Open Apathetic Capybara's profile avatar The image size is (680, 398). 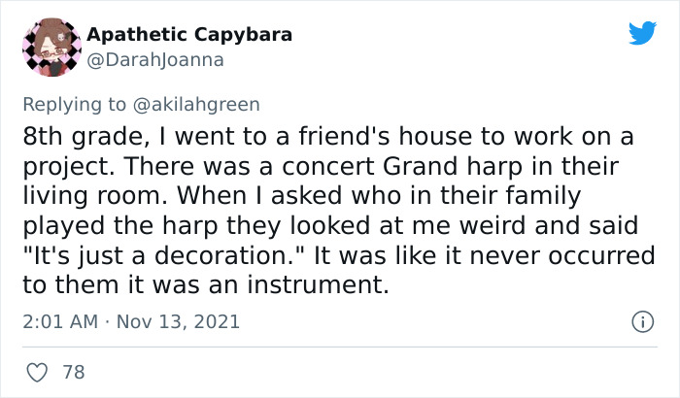tap(50, 47)
